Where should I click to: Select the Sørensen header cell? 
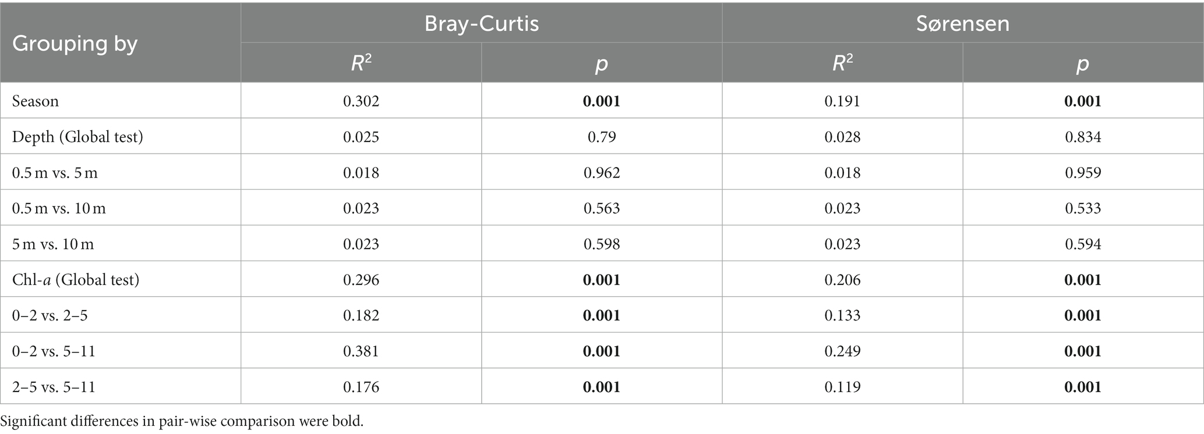point(962,23)
